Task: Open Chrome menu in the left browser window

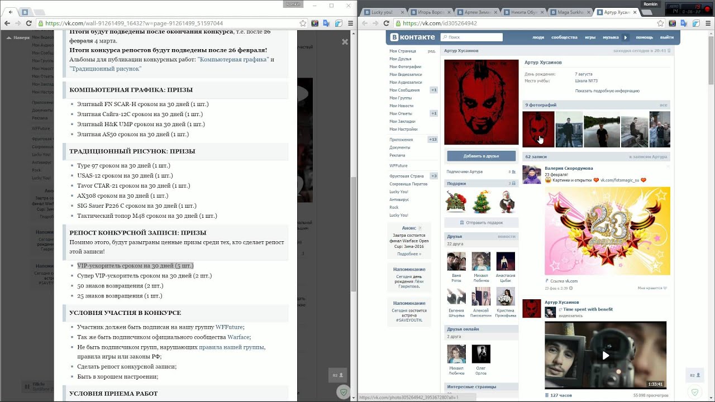Action: 350,23
